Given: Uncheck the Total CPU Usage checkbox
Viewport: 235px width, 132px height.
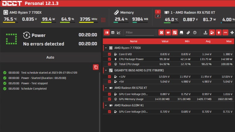Looking at the screenshot, I should click(110, 64).
